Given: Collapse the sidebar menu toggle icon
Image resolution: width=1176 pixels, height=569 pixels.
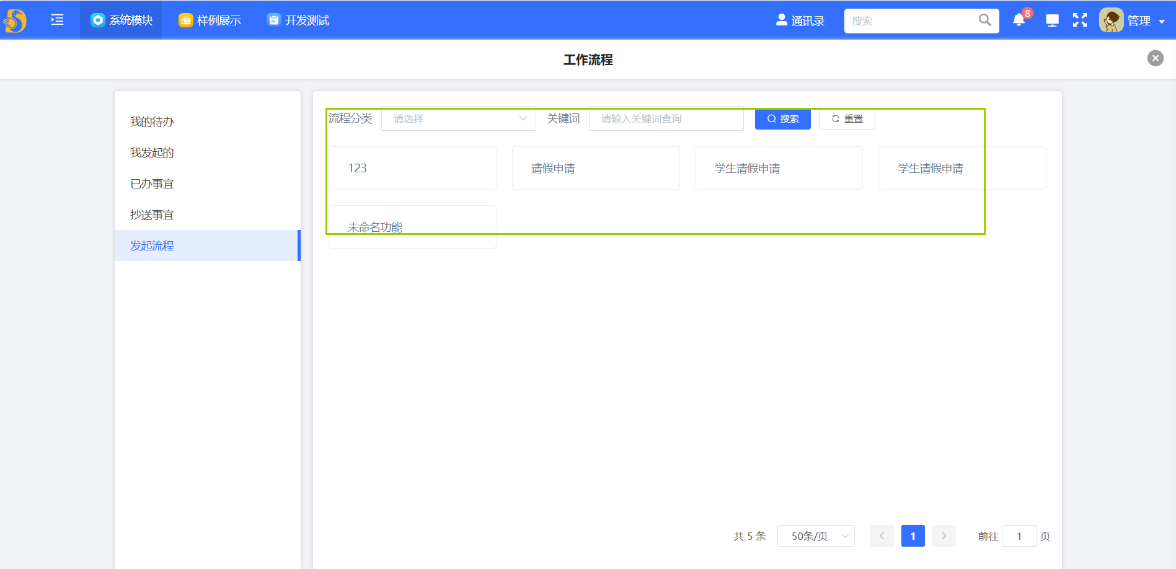Looking at the screenshot, I should [x=57, y=20].
